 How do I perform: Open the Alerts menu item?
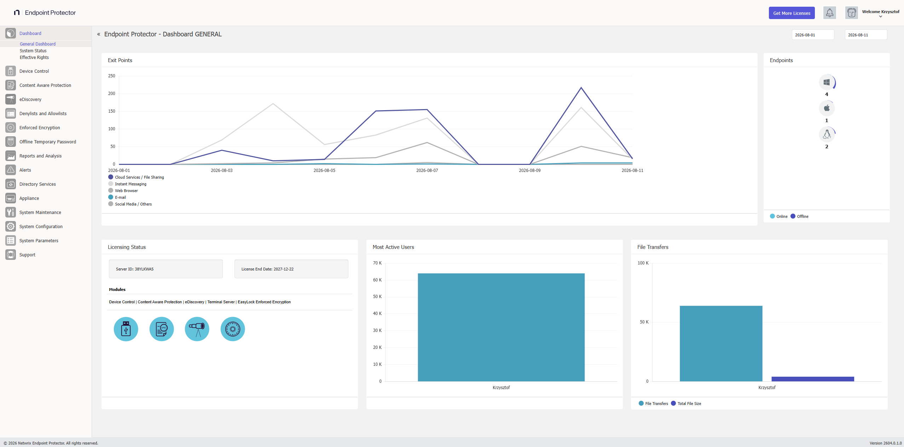[x=25, y=170]
